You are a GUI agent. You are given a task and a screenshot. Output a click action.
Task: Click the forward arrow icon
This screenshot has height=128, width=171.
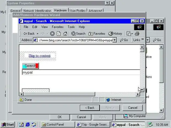42,34
